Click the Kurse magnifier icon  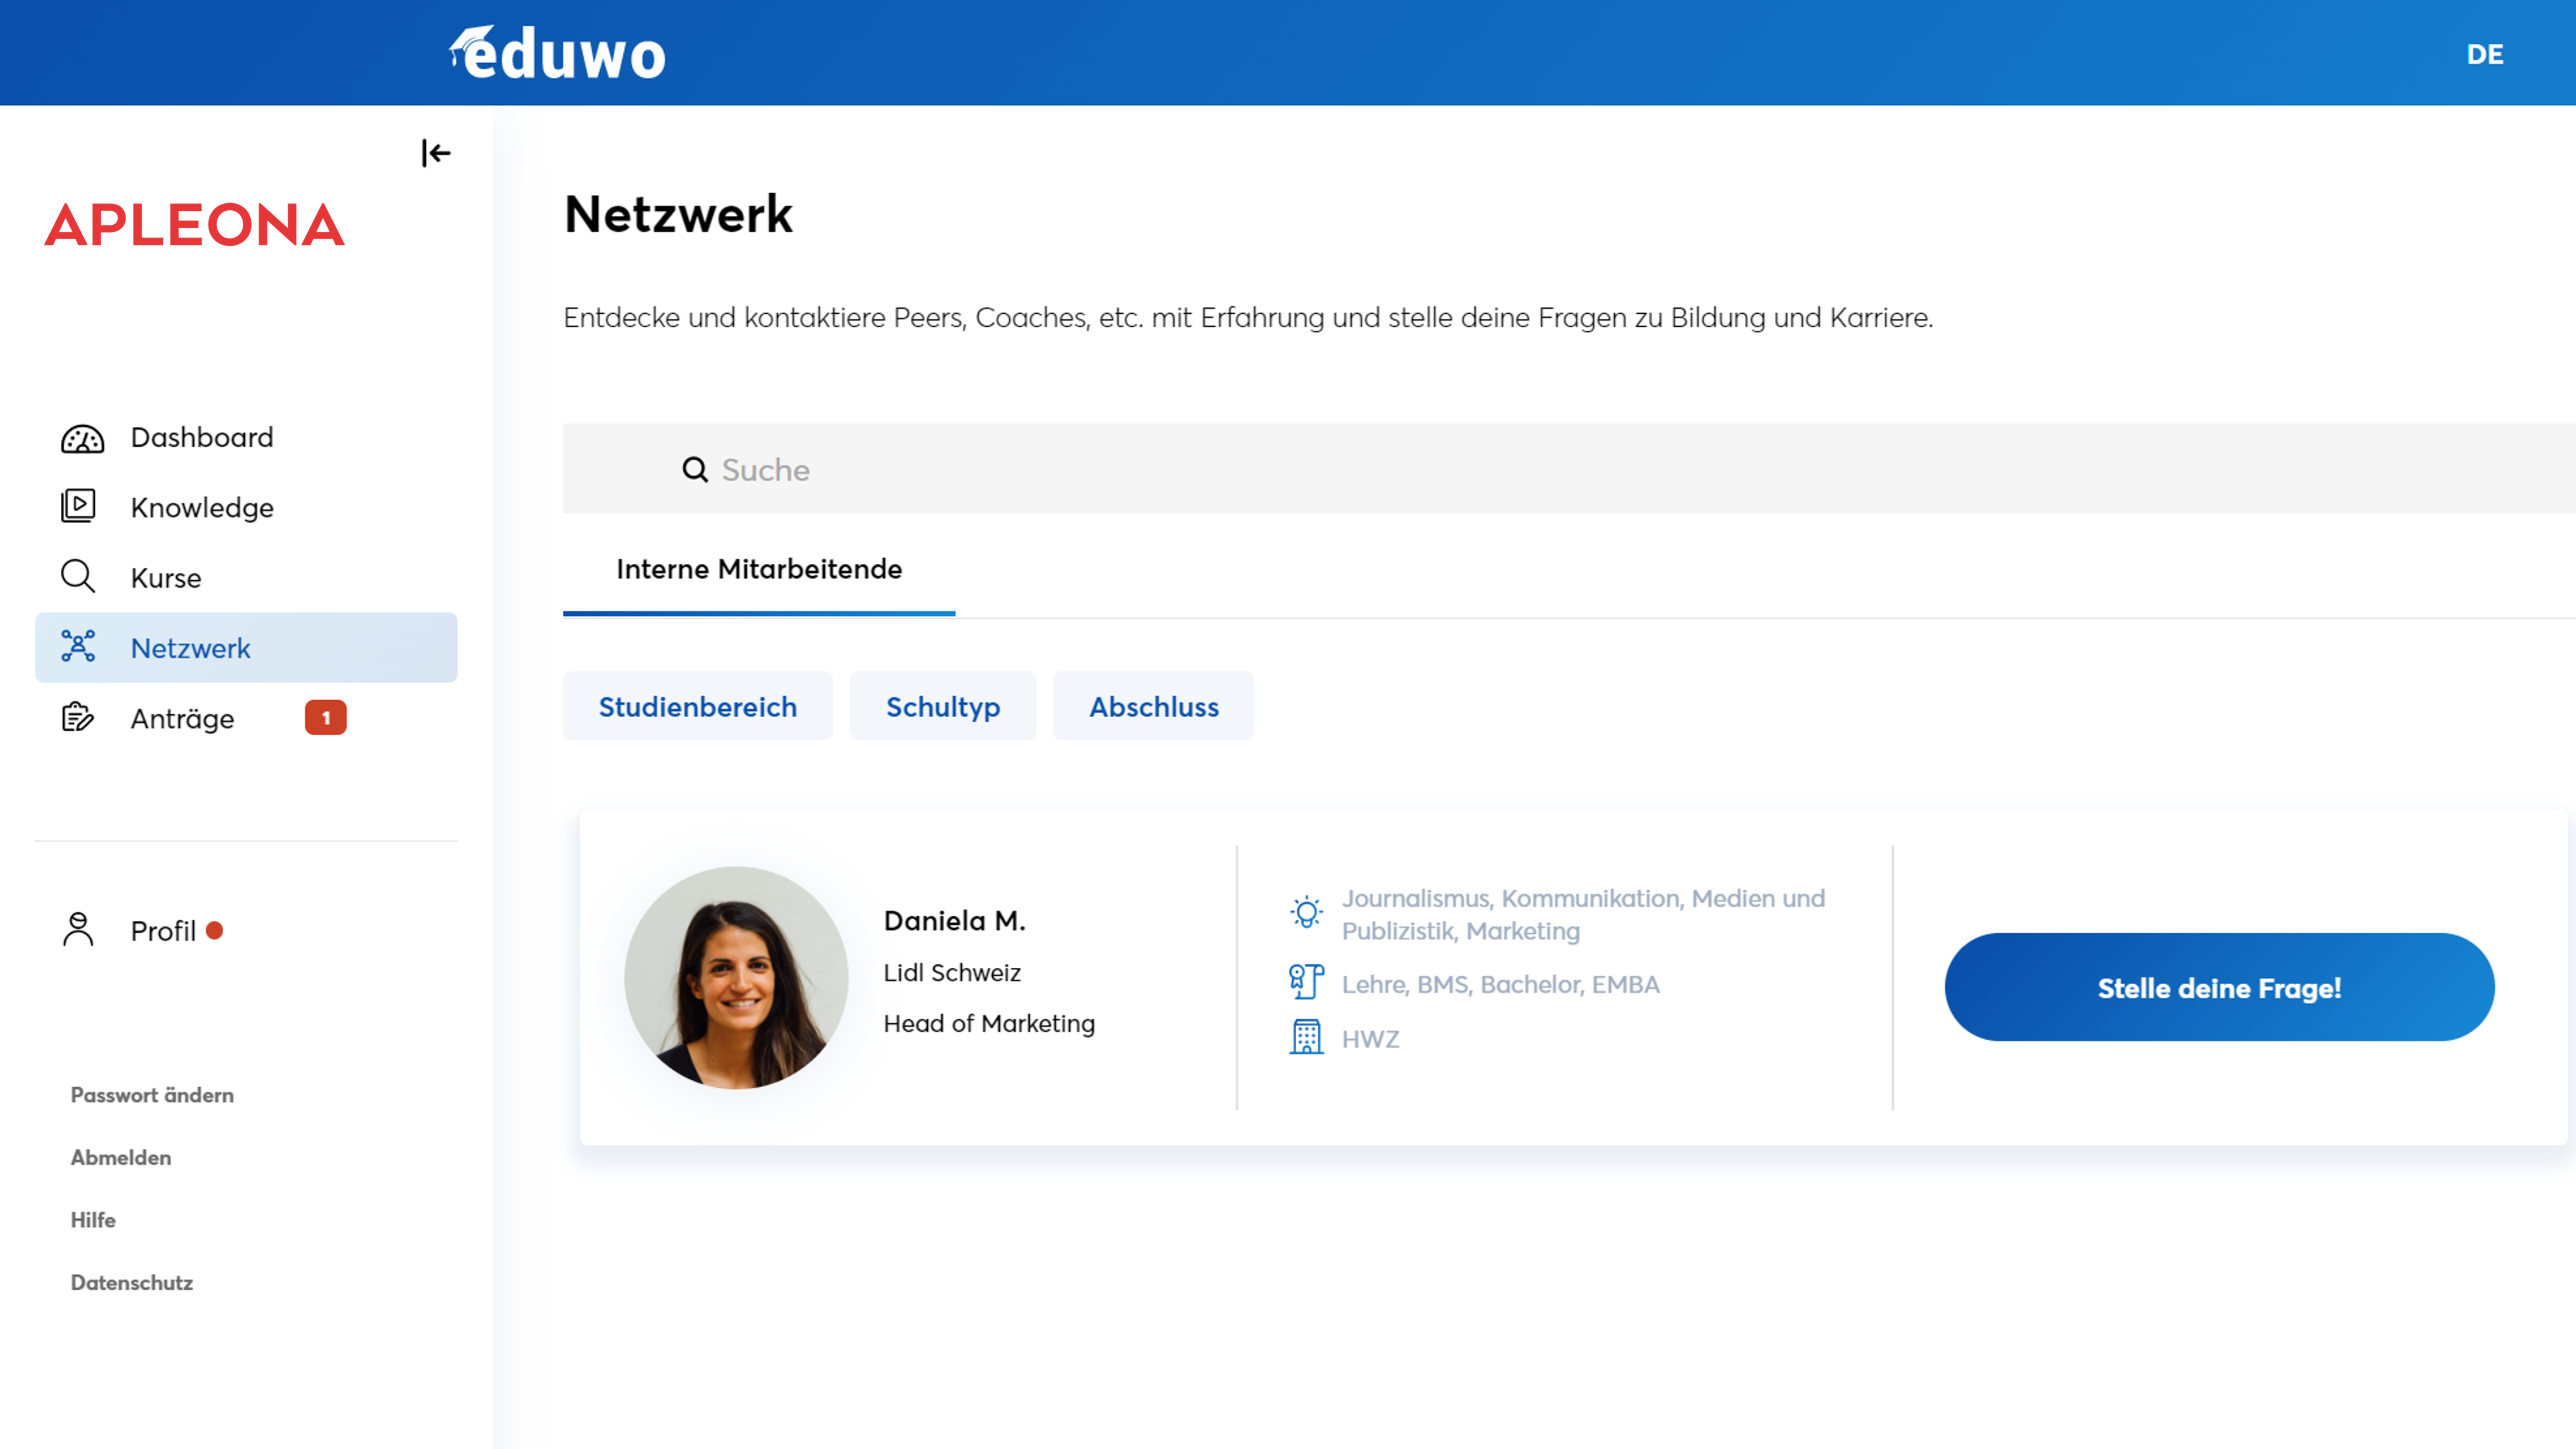pyautogui.click(x=78, y=577)
